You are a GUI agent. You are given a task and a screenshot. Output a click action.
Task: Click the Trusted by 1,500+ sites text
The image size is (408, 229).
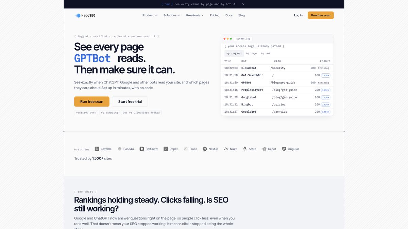(93, 158)
